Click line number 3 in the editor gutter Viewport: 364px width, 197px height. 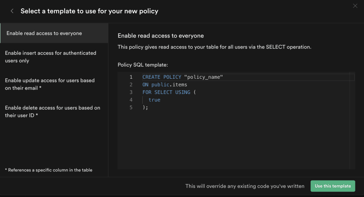(131, 92)
